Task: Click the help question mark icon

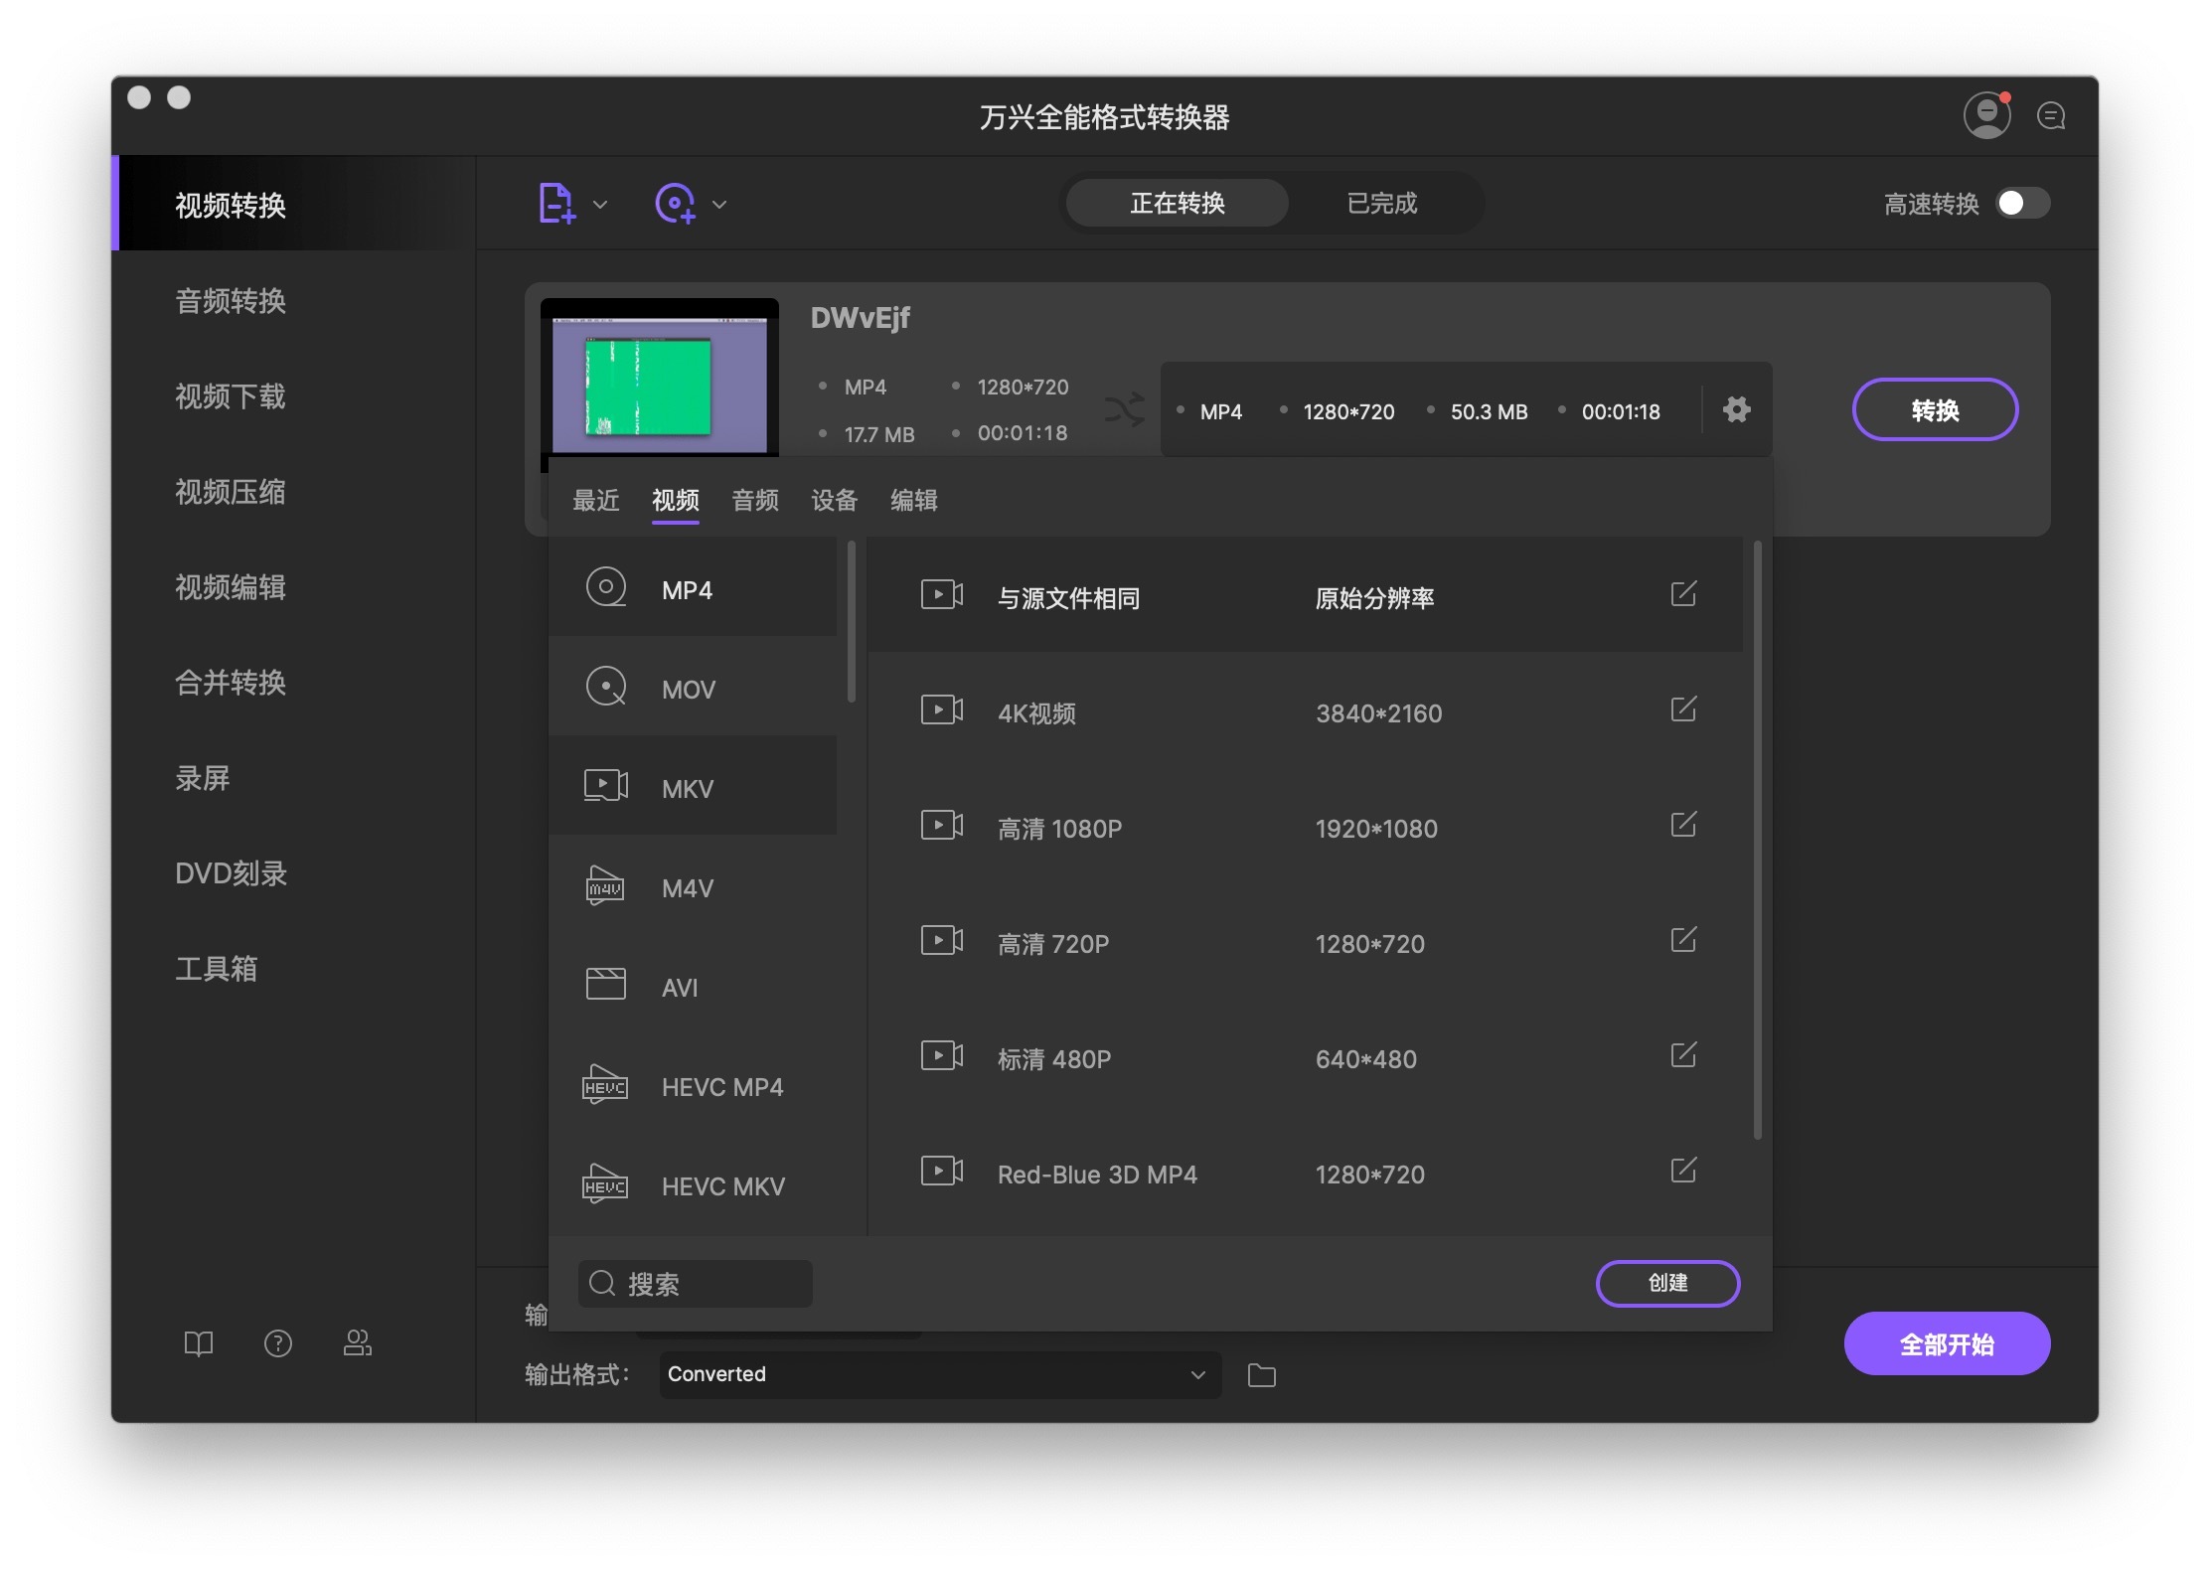Action: coord(278,1343)
